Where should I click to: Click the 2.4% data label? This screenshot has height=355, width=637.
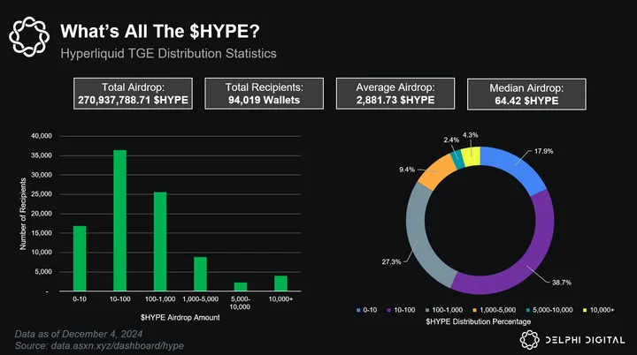[451, 140]
